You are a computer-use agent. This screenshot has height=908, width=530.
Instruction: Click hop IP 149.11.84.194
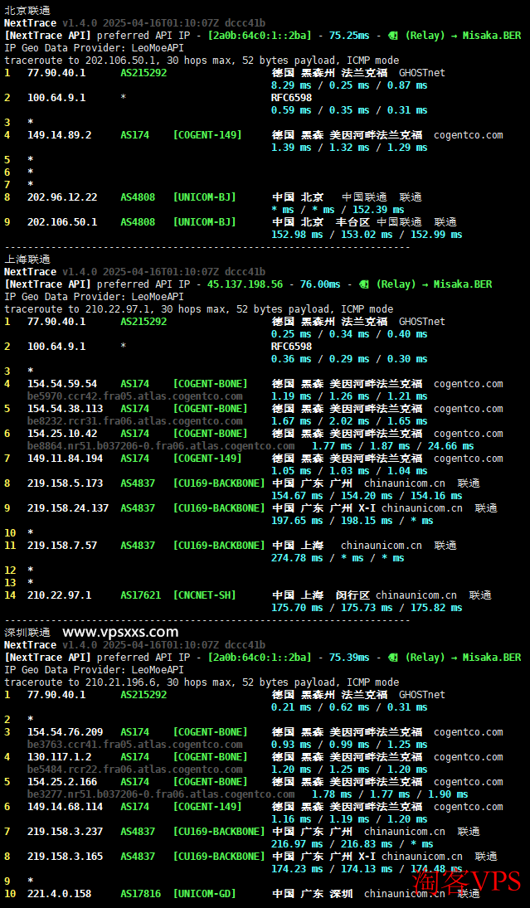(65, 458)
